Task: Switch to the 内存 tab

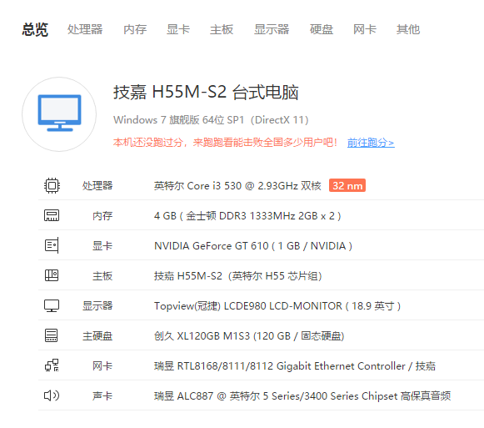Action: coord(135,30)
